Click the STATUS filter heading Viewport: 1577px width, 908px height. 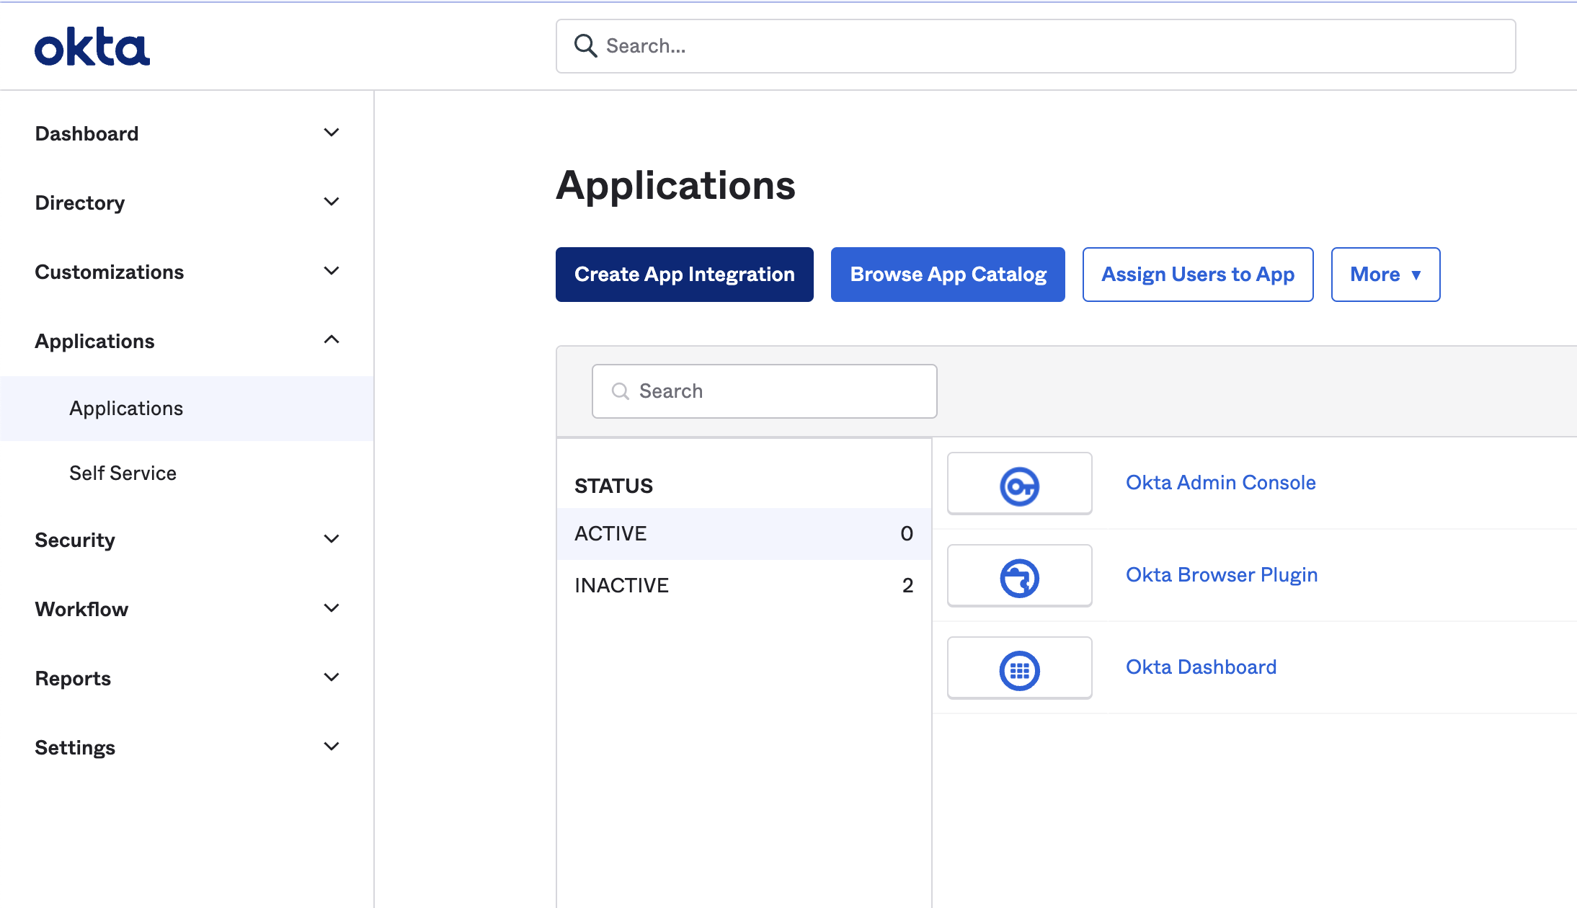[613, 486]
